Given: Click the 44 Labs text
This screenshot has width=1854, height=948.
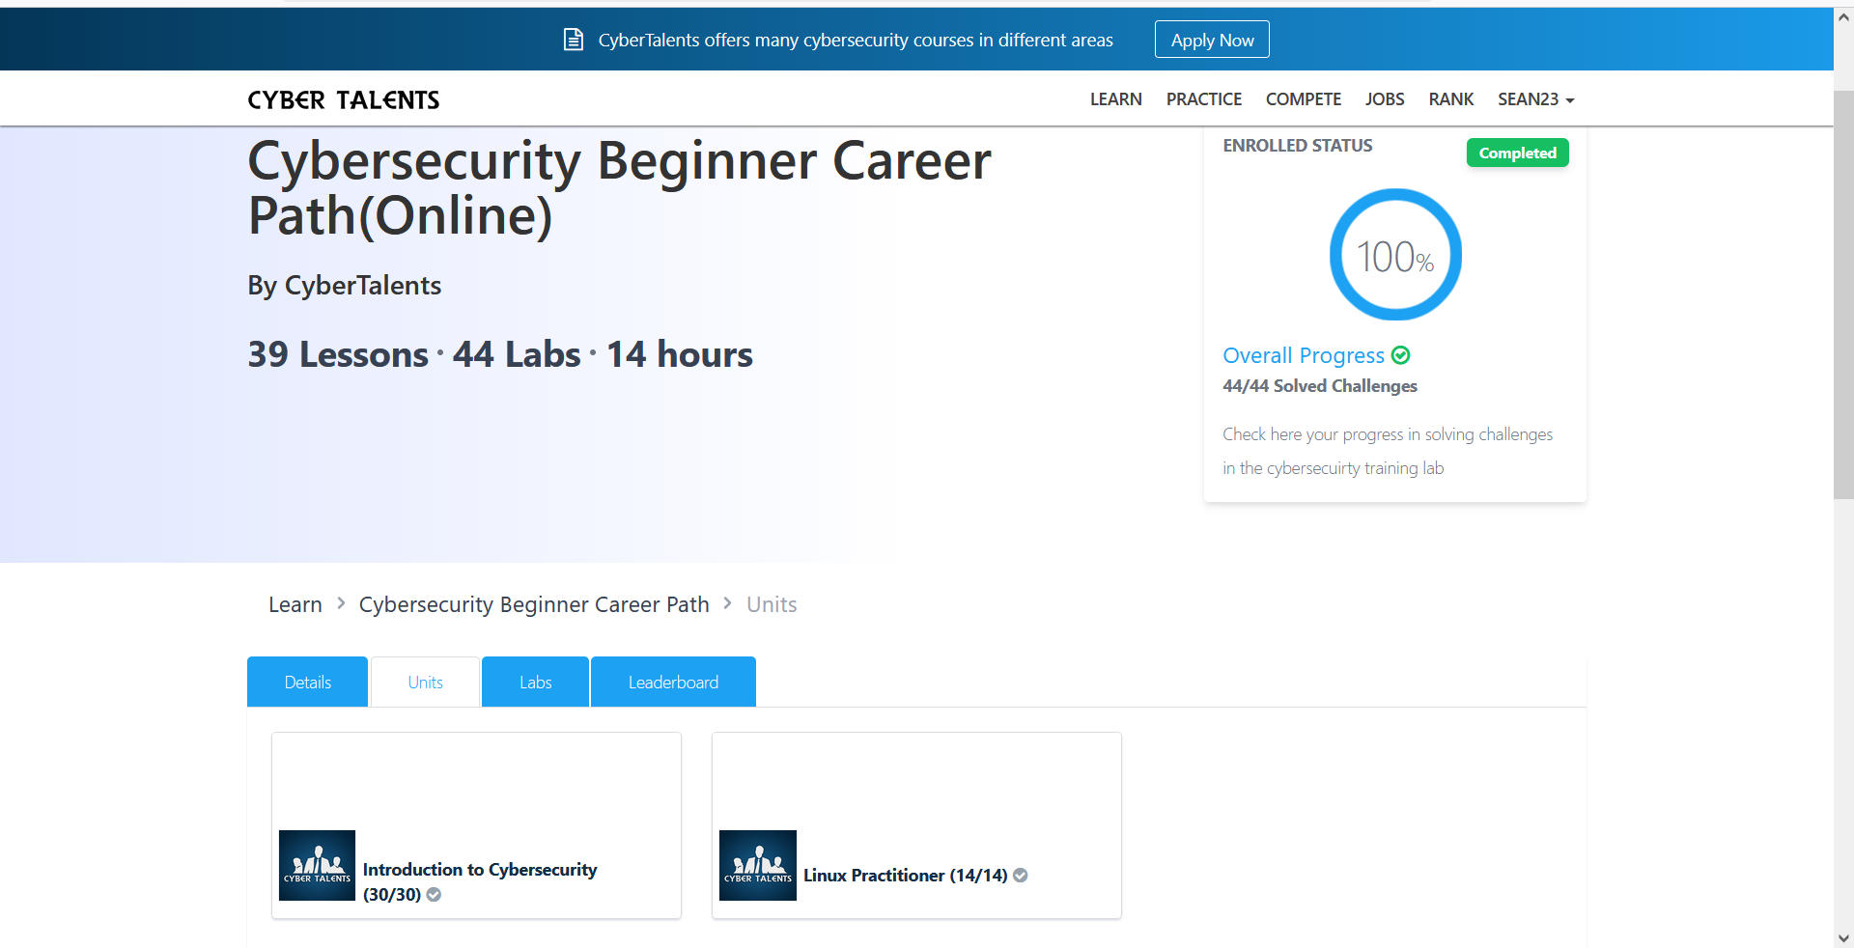Looking at the screenshot, I should point(517,354).
